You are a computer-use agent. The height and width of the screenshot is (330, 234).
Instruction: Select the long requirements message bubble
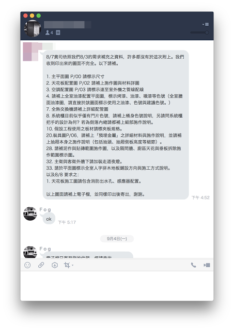coord(116,125)
